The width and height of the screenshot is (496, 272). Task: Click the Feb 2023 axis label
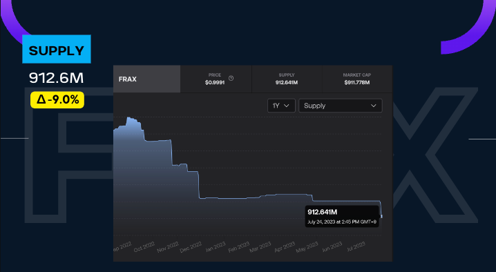pos(239,247)
